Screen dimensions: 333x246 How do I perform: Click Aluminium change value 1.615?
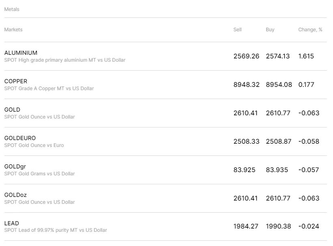(x=306, y=56)
